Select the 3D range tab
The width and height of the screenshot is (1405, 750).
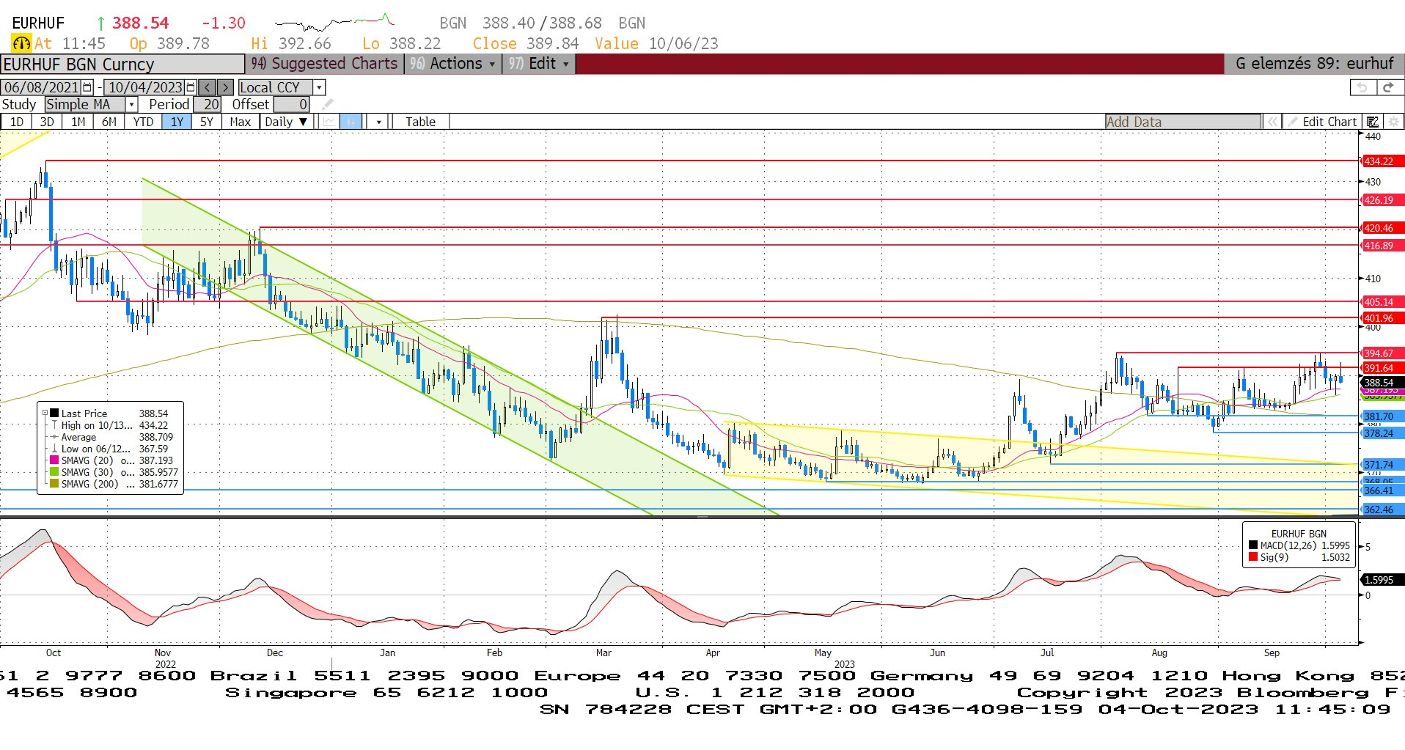(x=47, y=122)
